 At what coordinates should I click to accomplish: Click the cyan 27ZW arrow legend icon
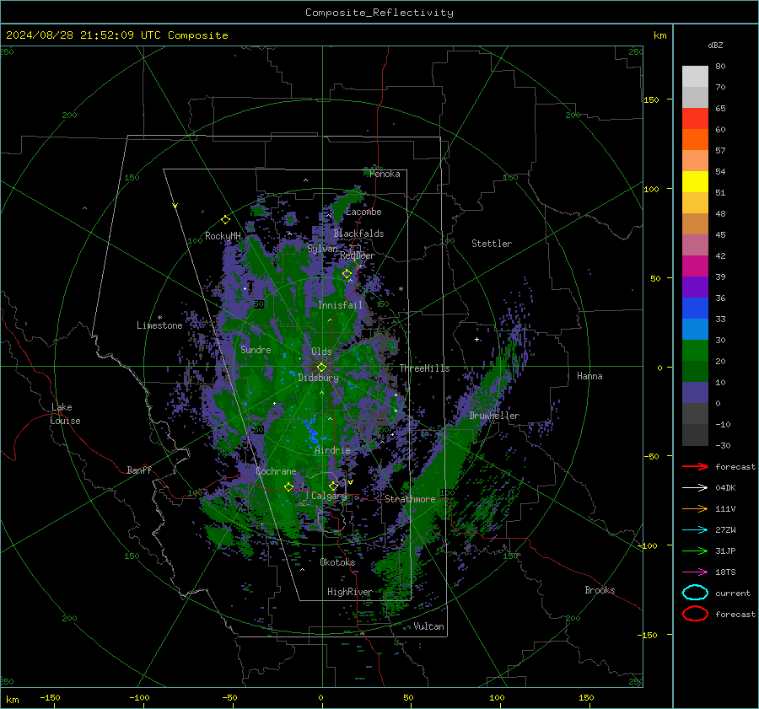point(695,530)
